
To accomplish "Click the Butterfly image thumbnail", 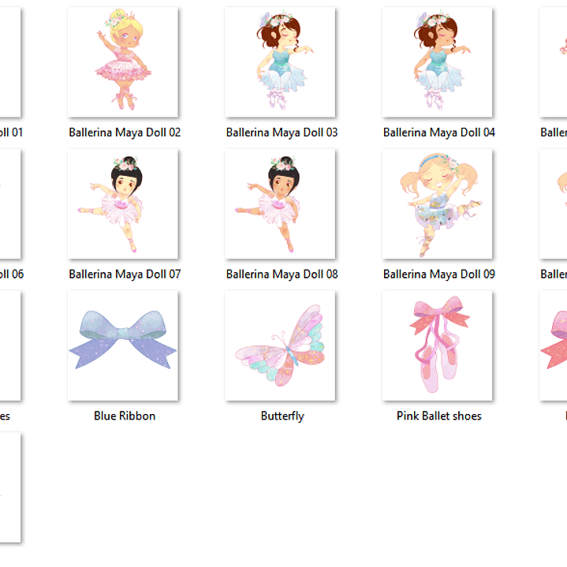I will click(280, 345).
